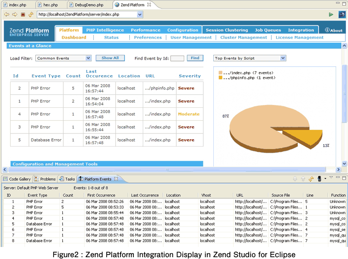This screenshot has width=348, height=259.
Task: Click the Moderate severity event row
Action: coord(107,114)
